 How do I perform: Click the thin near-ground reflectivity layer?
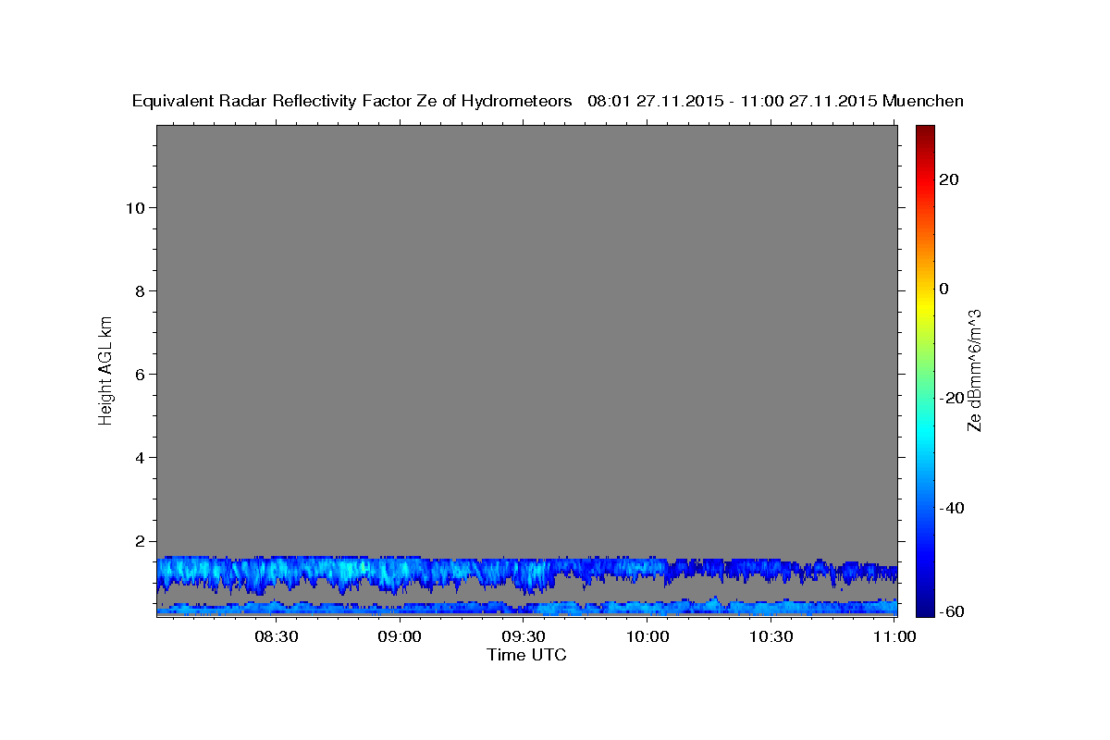point(526,608)
